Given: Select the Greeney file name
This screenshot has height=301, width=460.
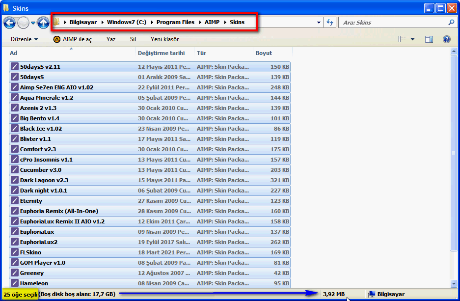Looking at the screenshot, I should (32, 273).
